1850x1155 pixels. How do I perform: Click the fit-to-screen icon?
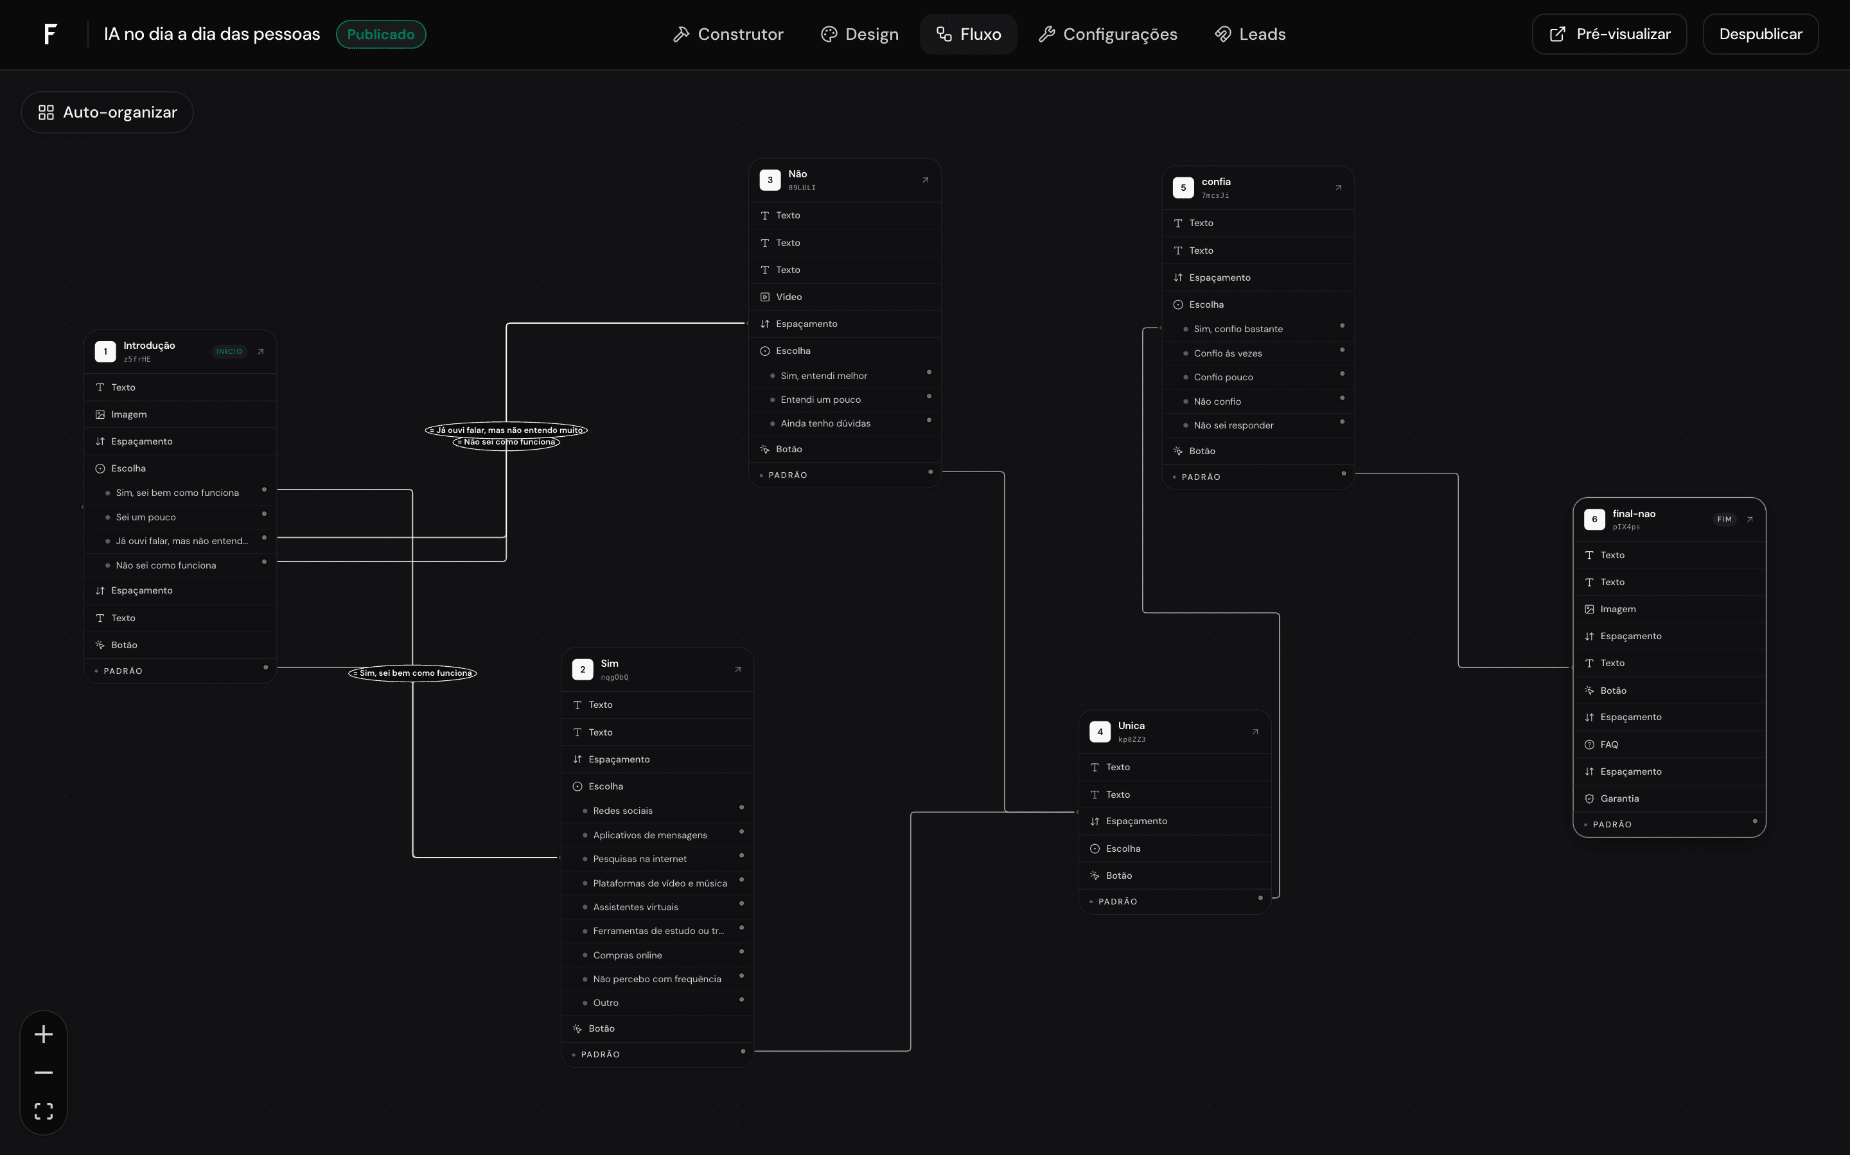pos(44,1111)
